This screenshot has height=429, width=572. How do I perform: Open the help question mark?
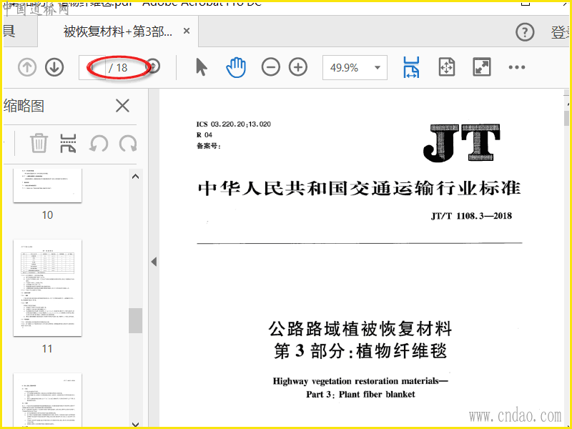click(525, 32)
